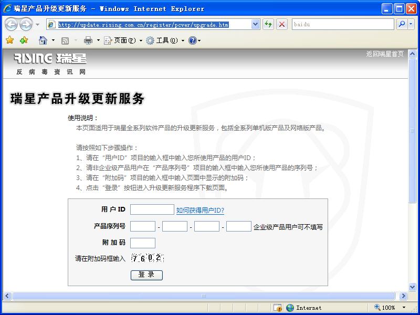Click the Rising 瑞星 logo
The width and height of the screenshot is (420, 315).
point(50,58)
